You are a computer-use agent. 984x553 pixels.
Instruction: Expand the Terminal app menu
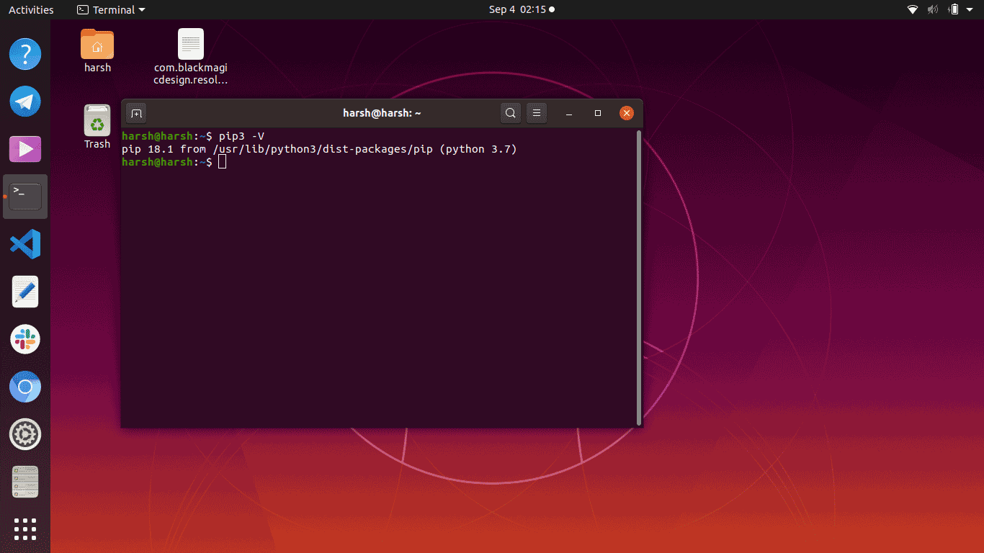point(111,9)
